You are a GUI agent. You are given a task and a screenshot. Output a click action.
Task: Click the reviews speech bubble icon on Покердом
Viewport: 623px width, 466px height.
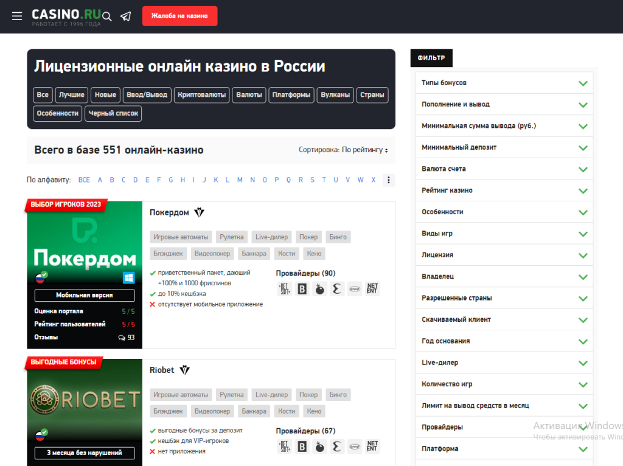pyautogui.click(x=122, y=338)
